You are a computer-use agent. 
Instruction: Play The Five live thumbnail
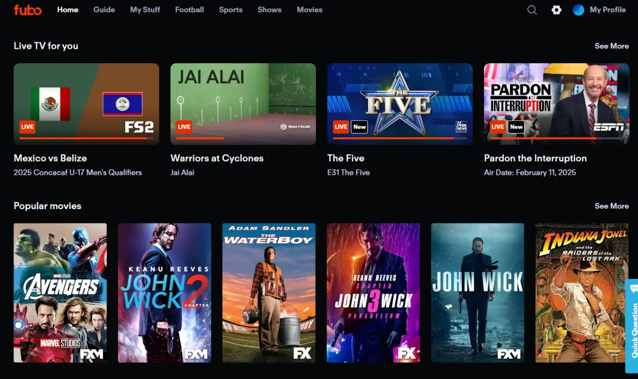(x=400, y=104)
